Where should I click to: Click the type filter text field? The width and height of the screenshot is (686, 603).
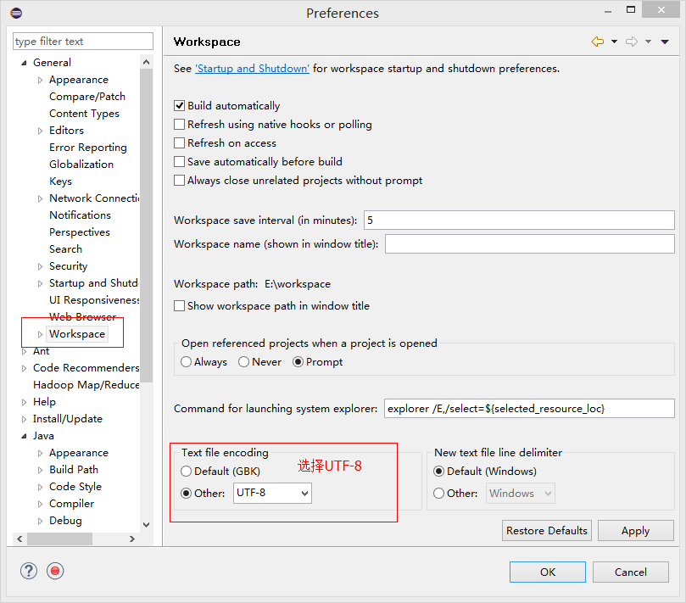83,42
